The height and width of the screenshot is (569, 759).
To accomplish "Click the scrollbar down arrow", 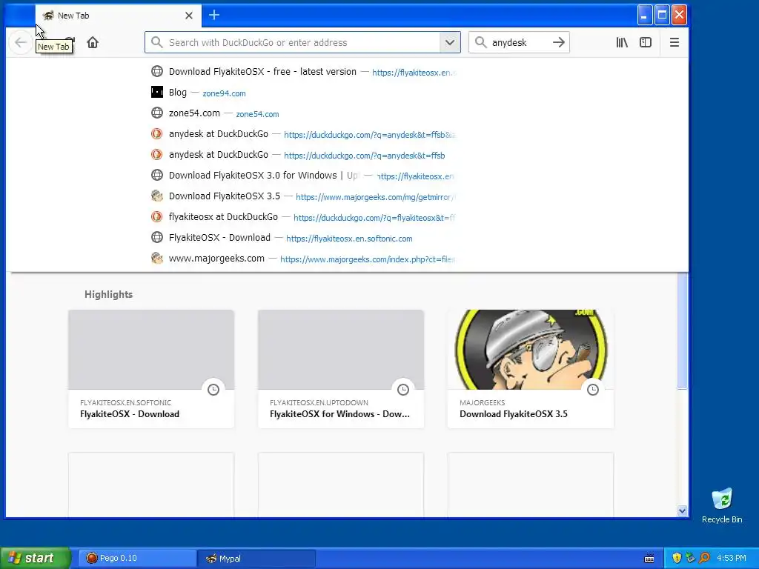I will (683, 510).
